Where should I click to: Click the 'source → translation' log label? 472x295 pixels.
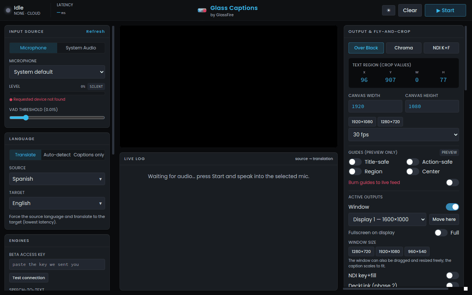click(314, 159)
